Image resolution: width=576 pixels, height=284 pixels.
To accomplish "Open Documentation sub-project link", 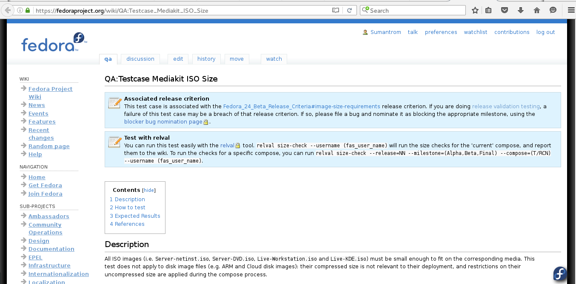I will coord(51,249).
